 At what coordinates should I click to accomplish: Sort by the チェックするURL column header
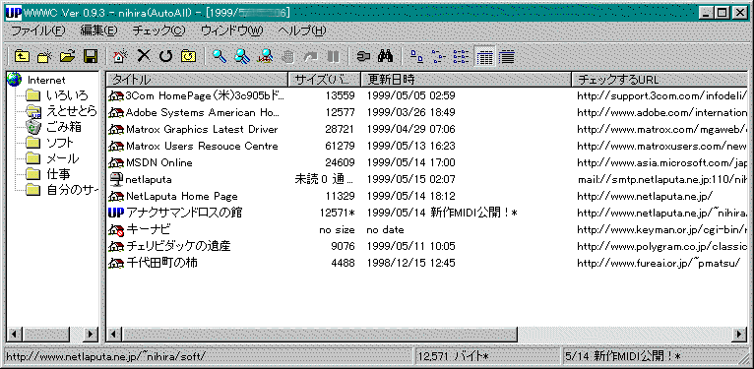click(660, 80)
